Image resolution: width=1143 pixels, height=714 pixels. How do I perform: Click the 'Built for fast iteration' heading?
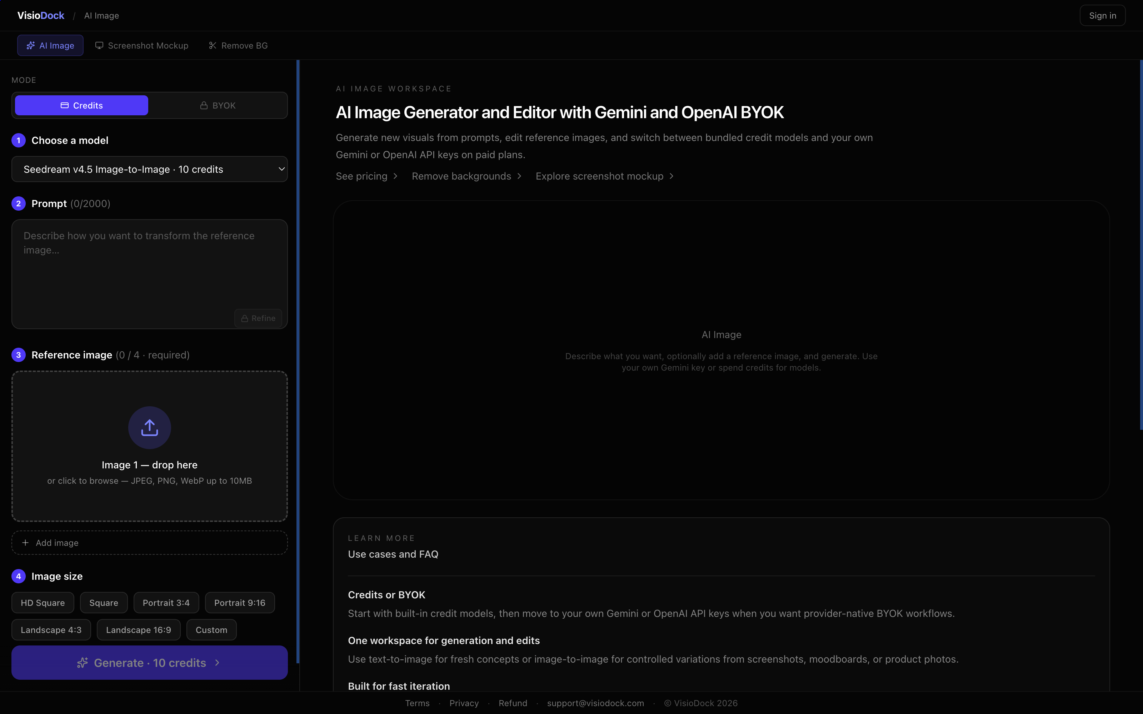click(399, 686)
